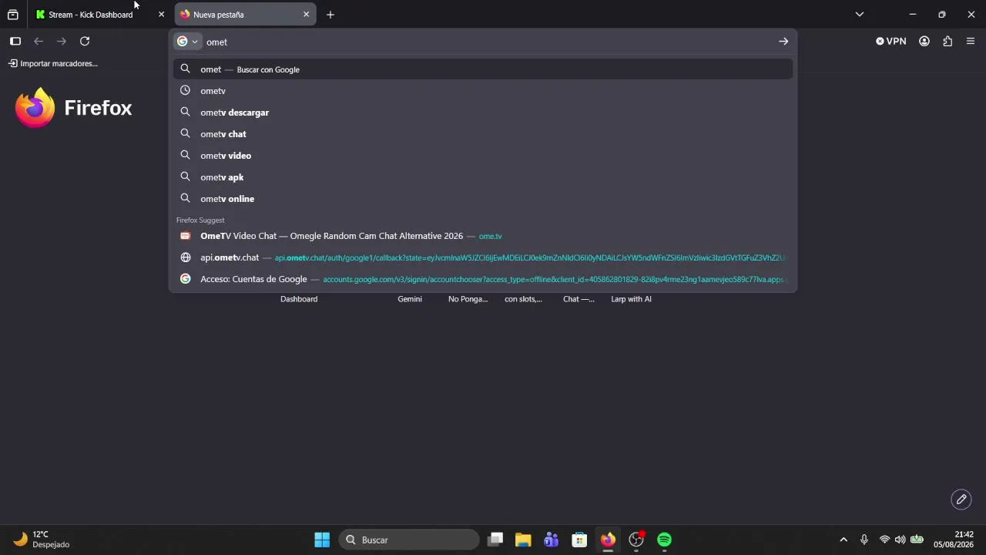Close the Kick Dashboard tab

pyautogui.click(x=161, y=15)
